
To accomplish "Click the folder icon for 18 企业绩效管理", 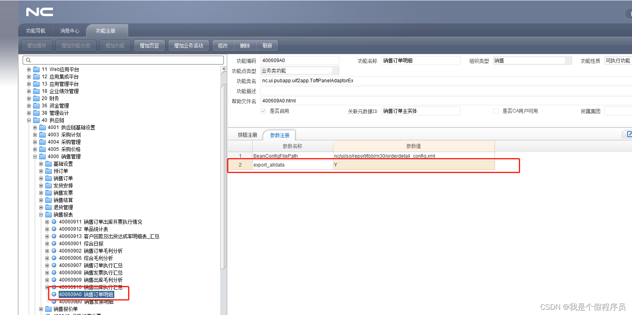I will (36, 91).
